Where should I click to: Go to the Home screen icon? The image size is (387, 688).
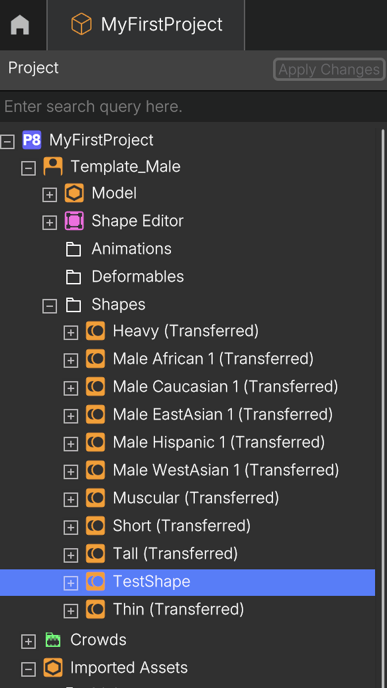pyautogui.click(x=20, y=25)
